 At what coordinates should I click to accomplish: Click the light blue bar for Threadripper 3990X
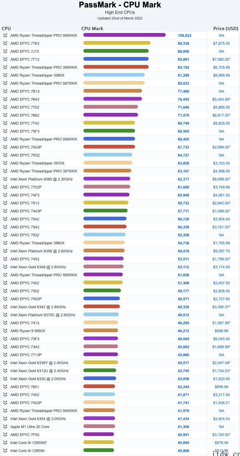coord(114,75)
